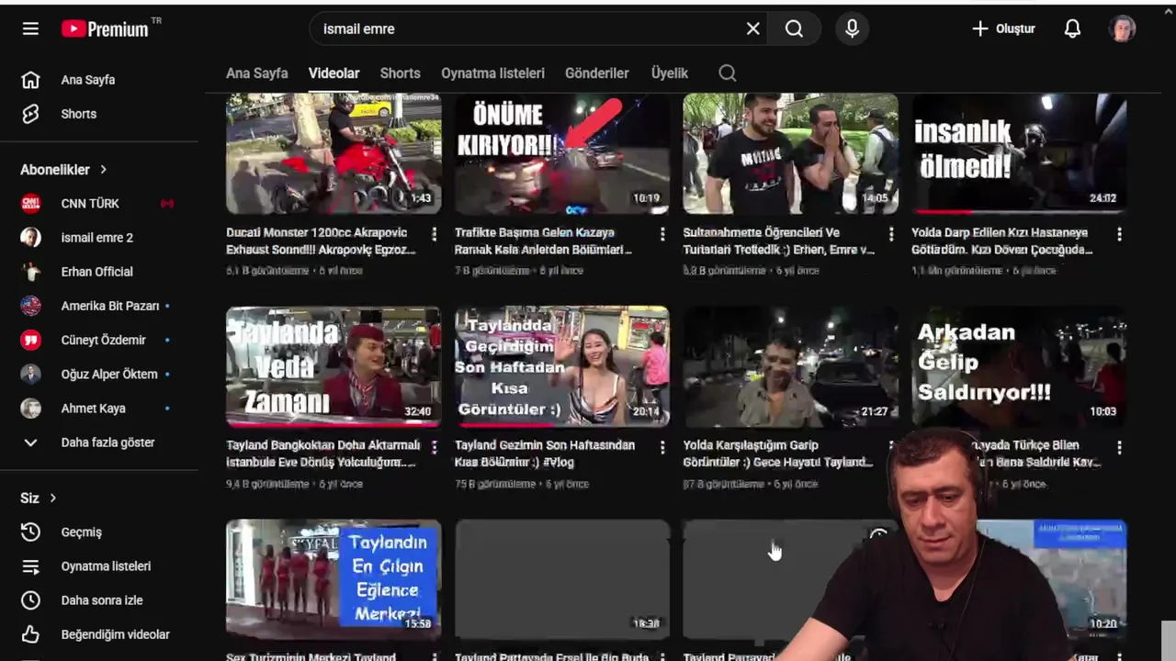1176x661 pixels.
Task: Open Daha sonra izle
Action: (x=99, y=600)
